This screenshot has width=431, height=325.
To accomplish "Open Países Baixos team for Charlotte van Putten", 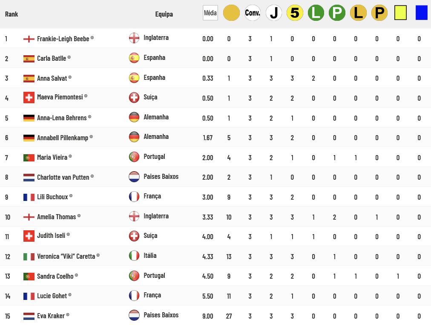I will point(161,177).
